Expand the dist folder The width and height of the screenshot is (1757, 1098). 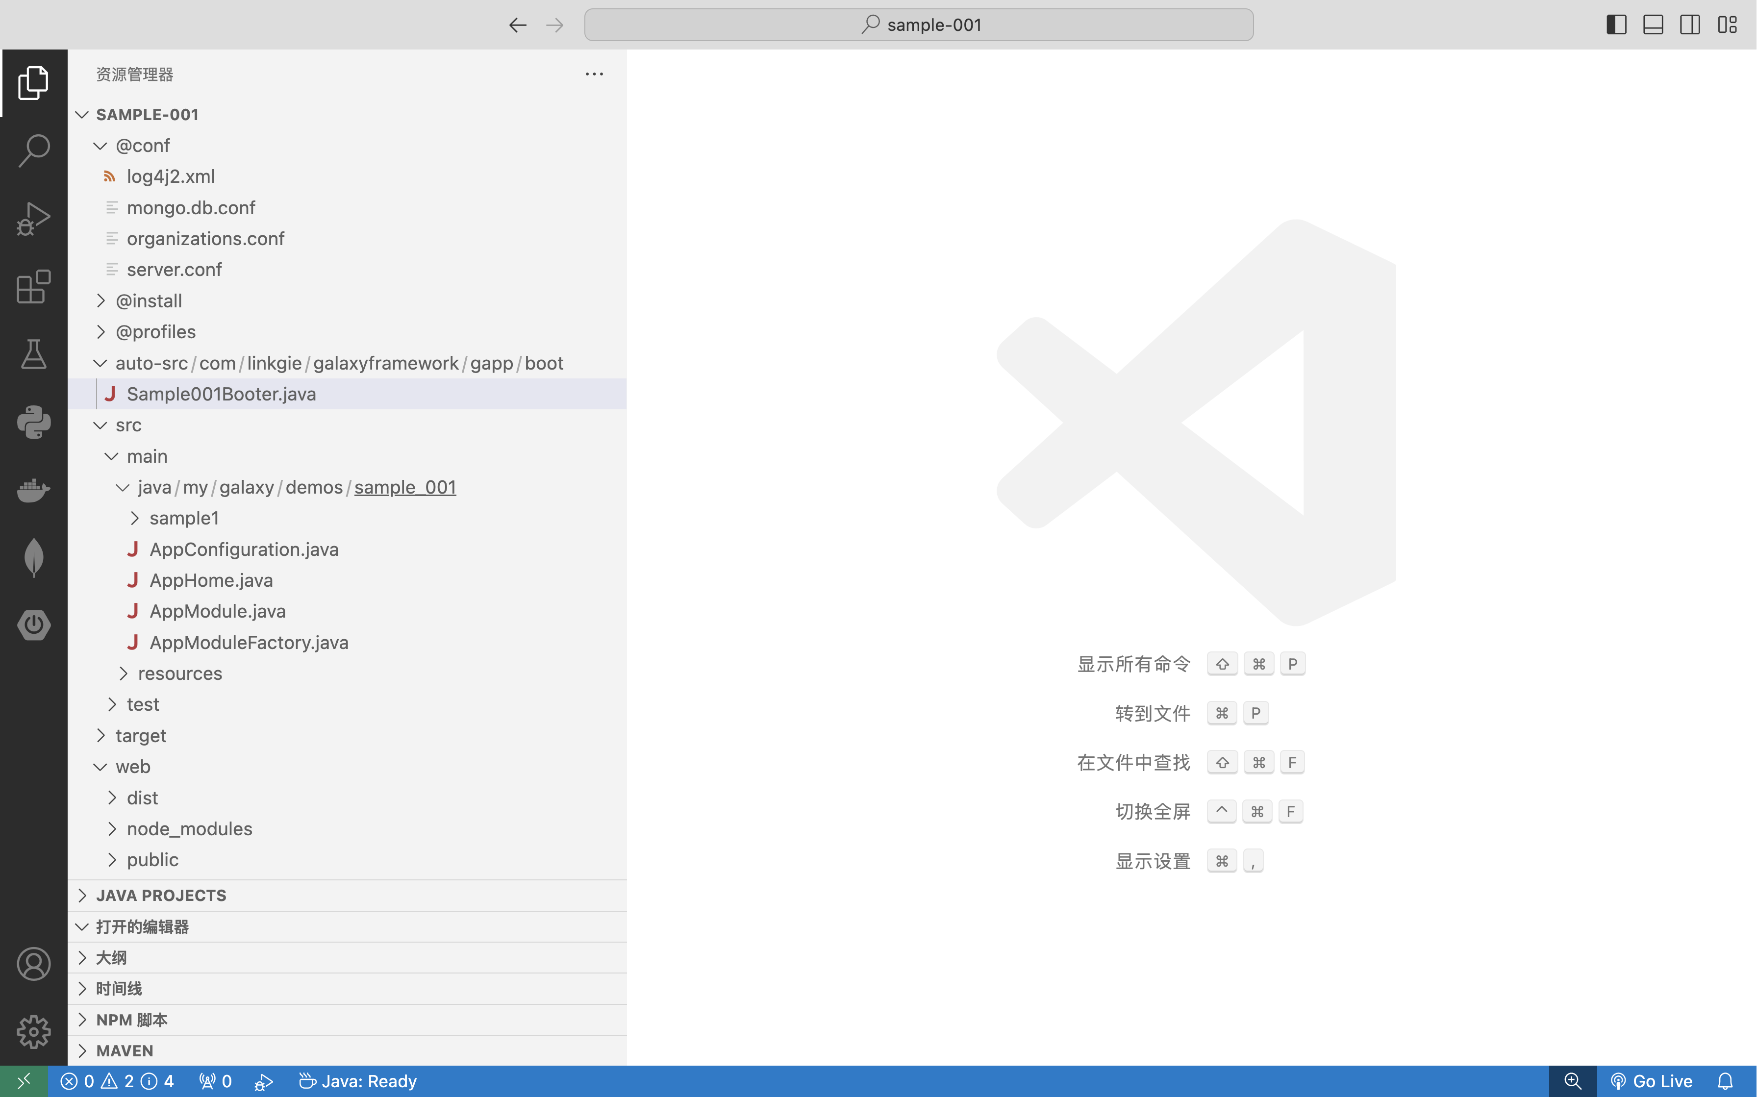tap(347, 798)
